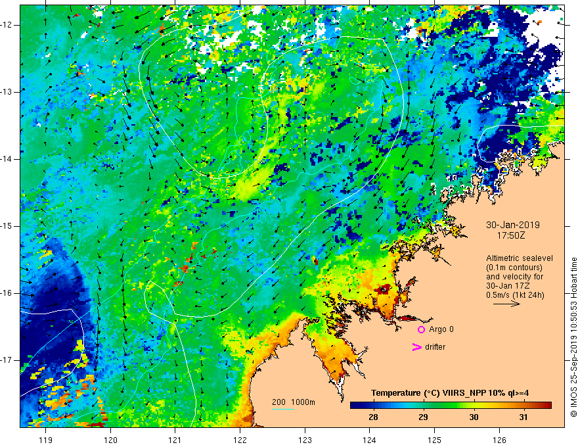The width and height of the screenshot is (578, 447).
Task: Click the '30-Jan 17Z' caption line
Action: coord(504,285)
